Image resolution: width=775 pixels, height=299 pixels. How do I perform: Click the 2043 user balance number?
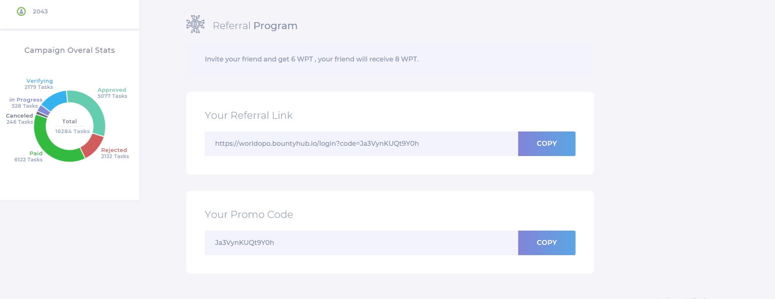point(40,11)
